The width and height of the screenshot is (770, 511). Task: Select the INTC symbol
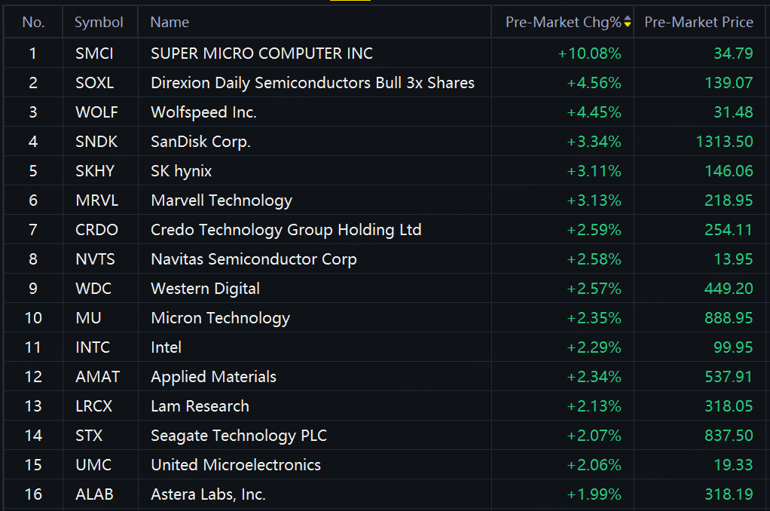pyautogui.click(x=93, y=347)
